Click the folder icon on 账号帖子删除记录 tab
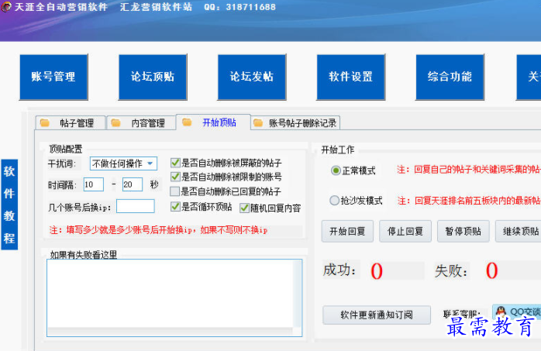 [258, 122]
